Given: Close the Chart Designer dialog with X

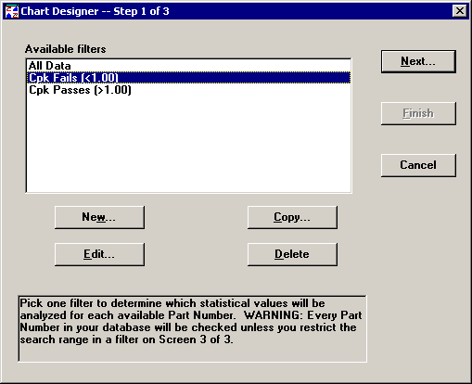Looking at the screenshot, I should click(460, 11).
